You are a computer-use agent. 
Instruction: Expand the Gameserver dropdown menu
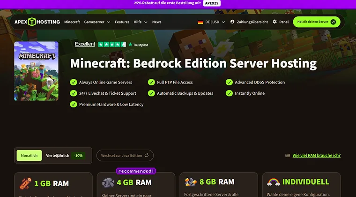(x=97, y=22)
